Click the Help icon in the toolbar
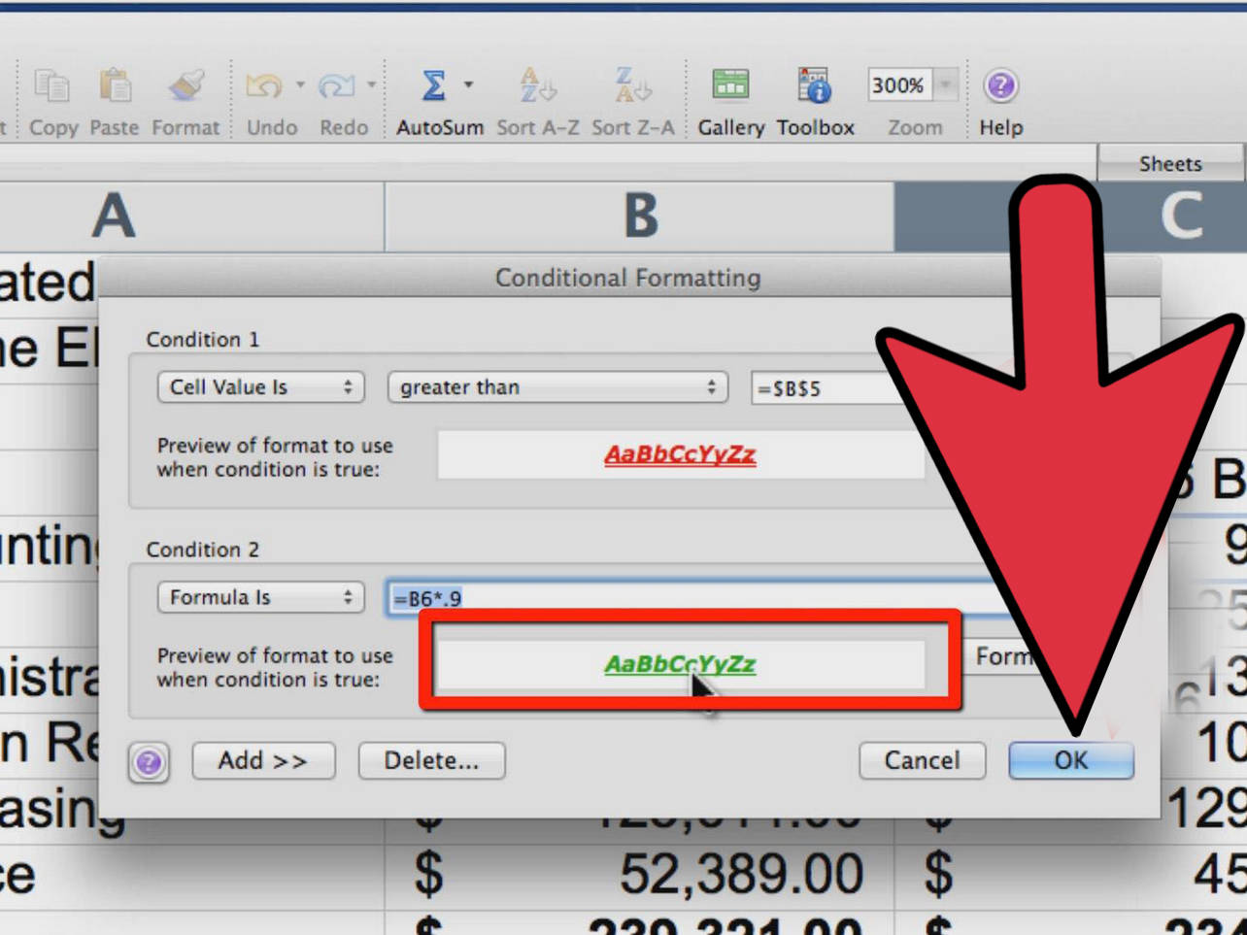The image size is (1247, 935). click(1000, 85)
